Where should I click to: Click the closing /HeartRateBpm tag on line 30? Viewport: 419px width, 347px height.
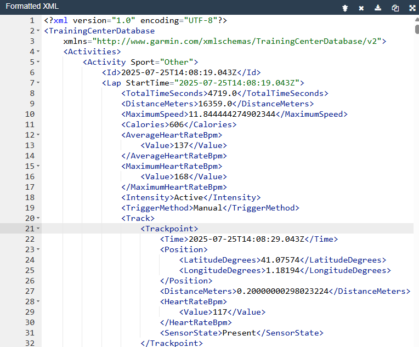(196, 322)
